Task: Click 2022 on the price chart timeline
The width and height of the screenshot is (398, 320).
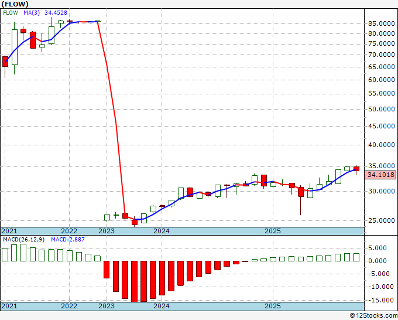Action: tap(69, 231)
